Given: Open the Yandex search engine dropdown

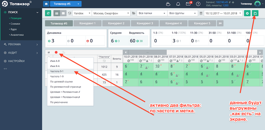Looking at the screenshot, I should [82, 13].
